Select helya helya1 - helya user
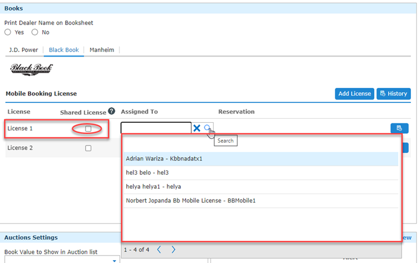 (261, 187)
